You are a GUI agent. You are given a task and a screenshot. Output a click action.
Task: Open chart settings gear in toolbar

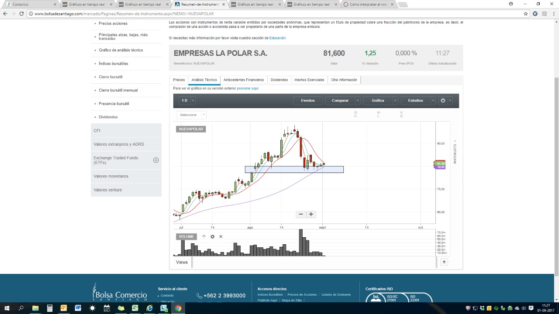point(443,101)
